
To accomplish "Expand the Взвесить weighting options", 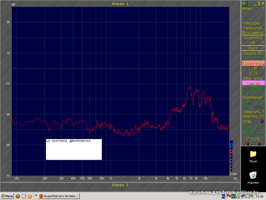I will click(253, 112).
